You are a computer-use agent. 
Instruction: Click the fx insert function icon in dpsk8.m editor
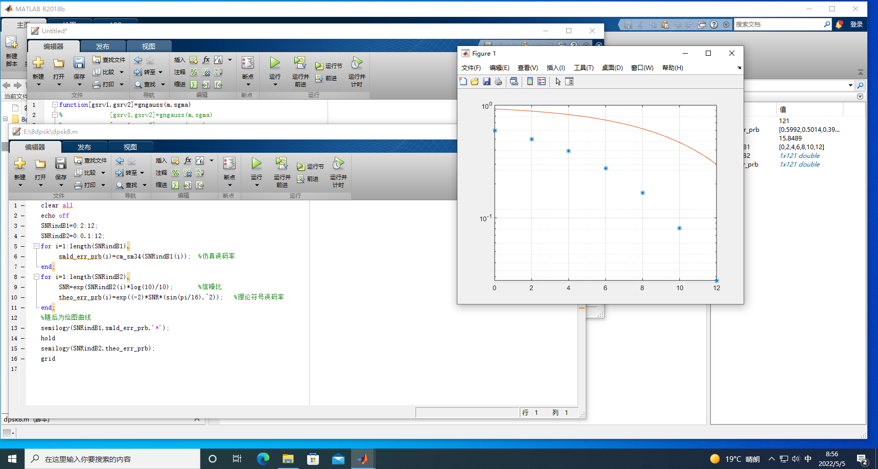pyautogui.click(x=188, y=160)
